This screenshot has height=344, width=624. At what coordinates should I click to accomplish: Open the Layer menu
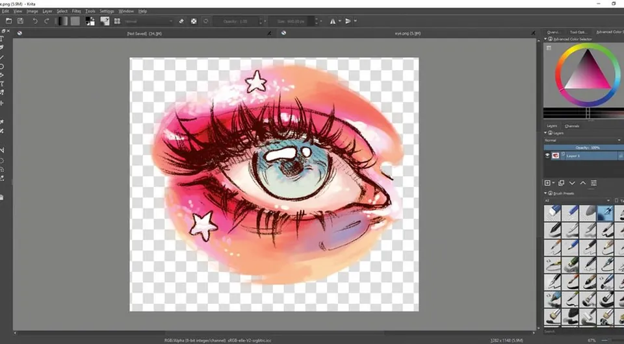47,11
